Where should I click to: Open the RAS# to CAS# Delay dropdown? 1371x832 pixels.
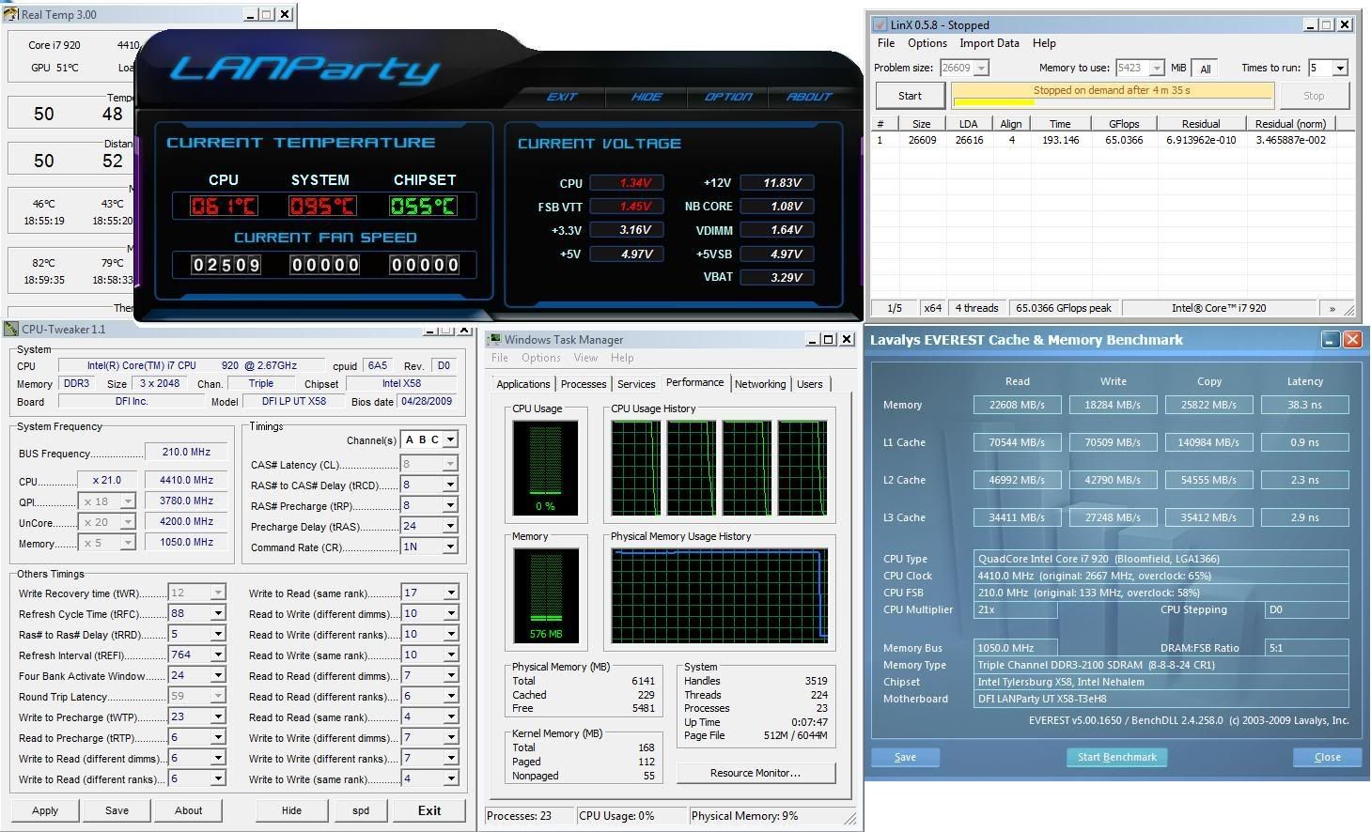tap(450, 485)
